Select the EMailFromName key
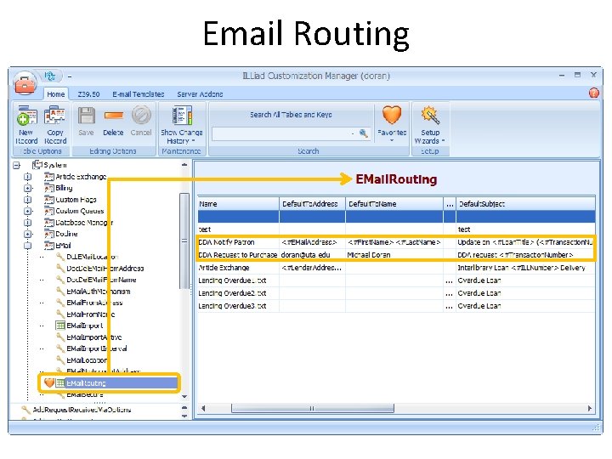This screenshot has height=459, width=612. tap(91, 314)
